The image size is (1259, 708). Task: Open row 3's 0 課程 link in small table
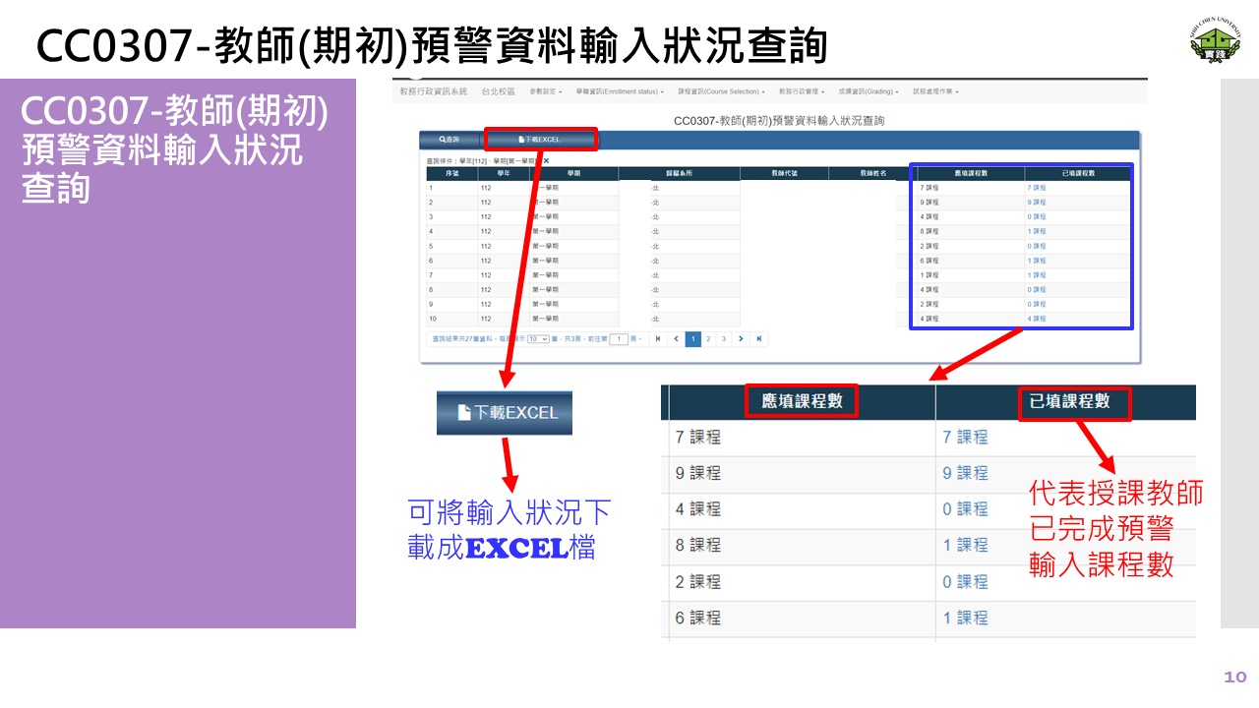[x=1037, y=216]
